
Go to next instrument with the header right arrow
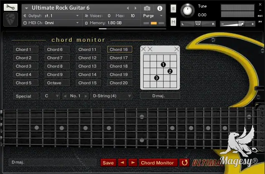click(x=135, y=8)
